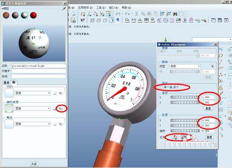Click the Close button in appearance editor
This screenshot has width=232, height=168.
tap(34, 164)
